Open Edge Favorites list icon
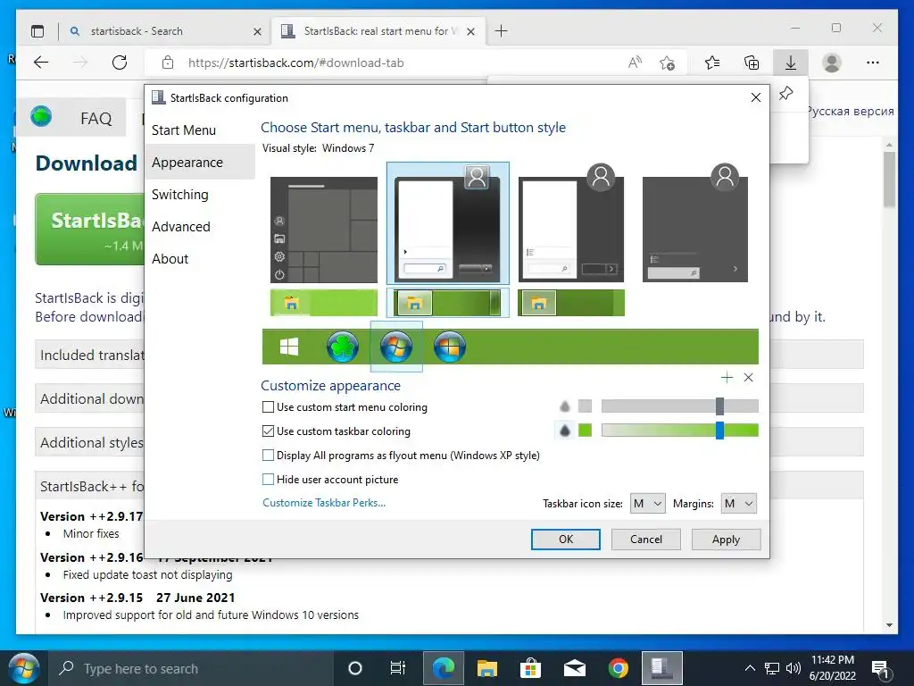Viewport: 914px width, 686px height. click(711, 63)
